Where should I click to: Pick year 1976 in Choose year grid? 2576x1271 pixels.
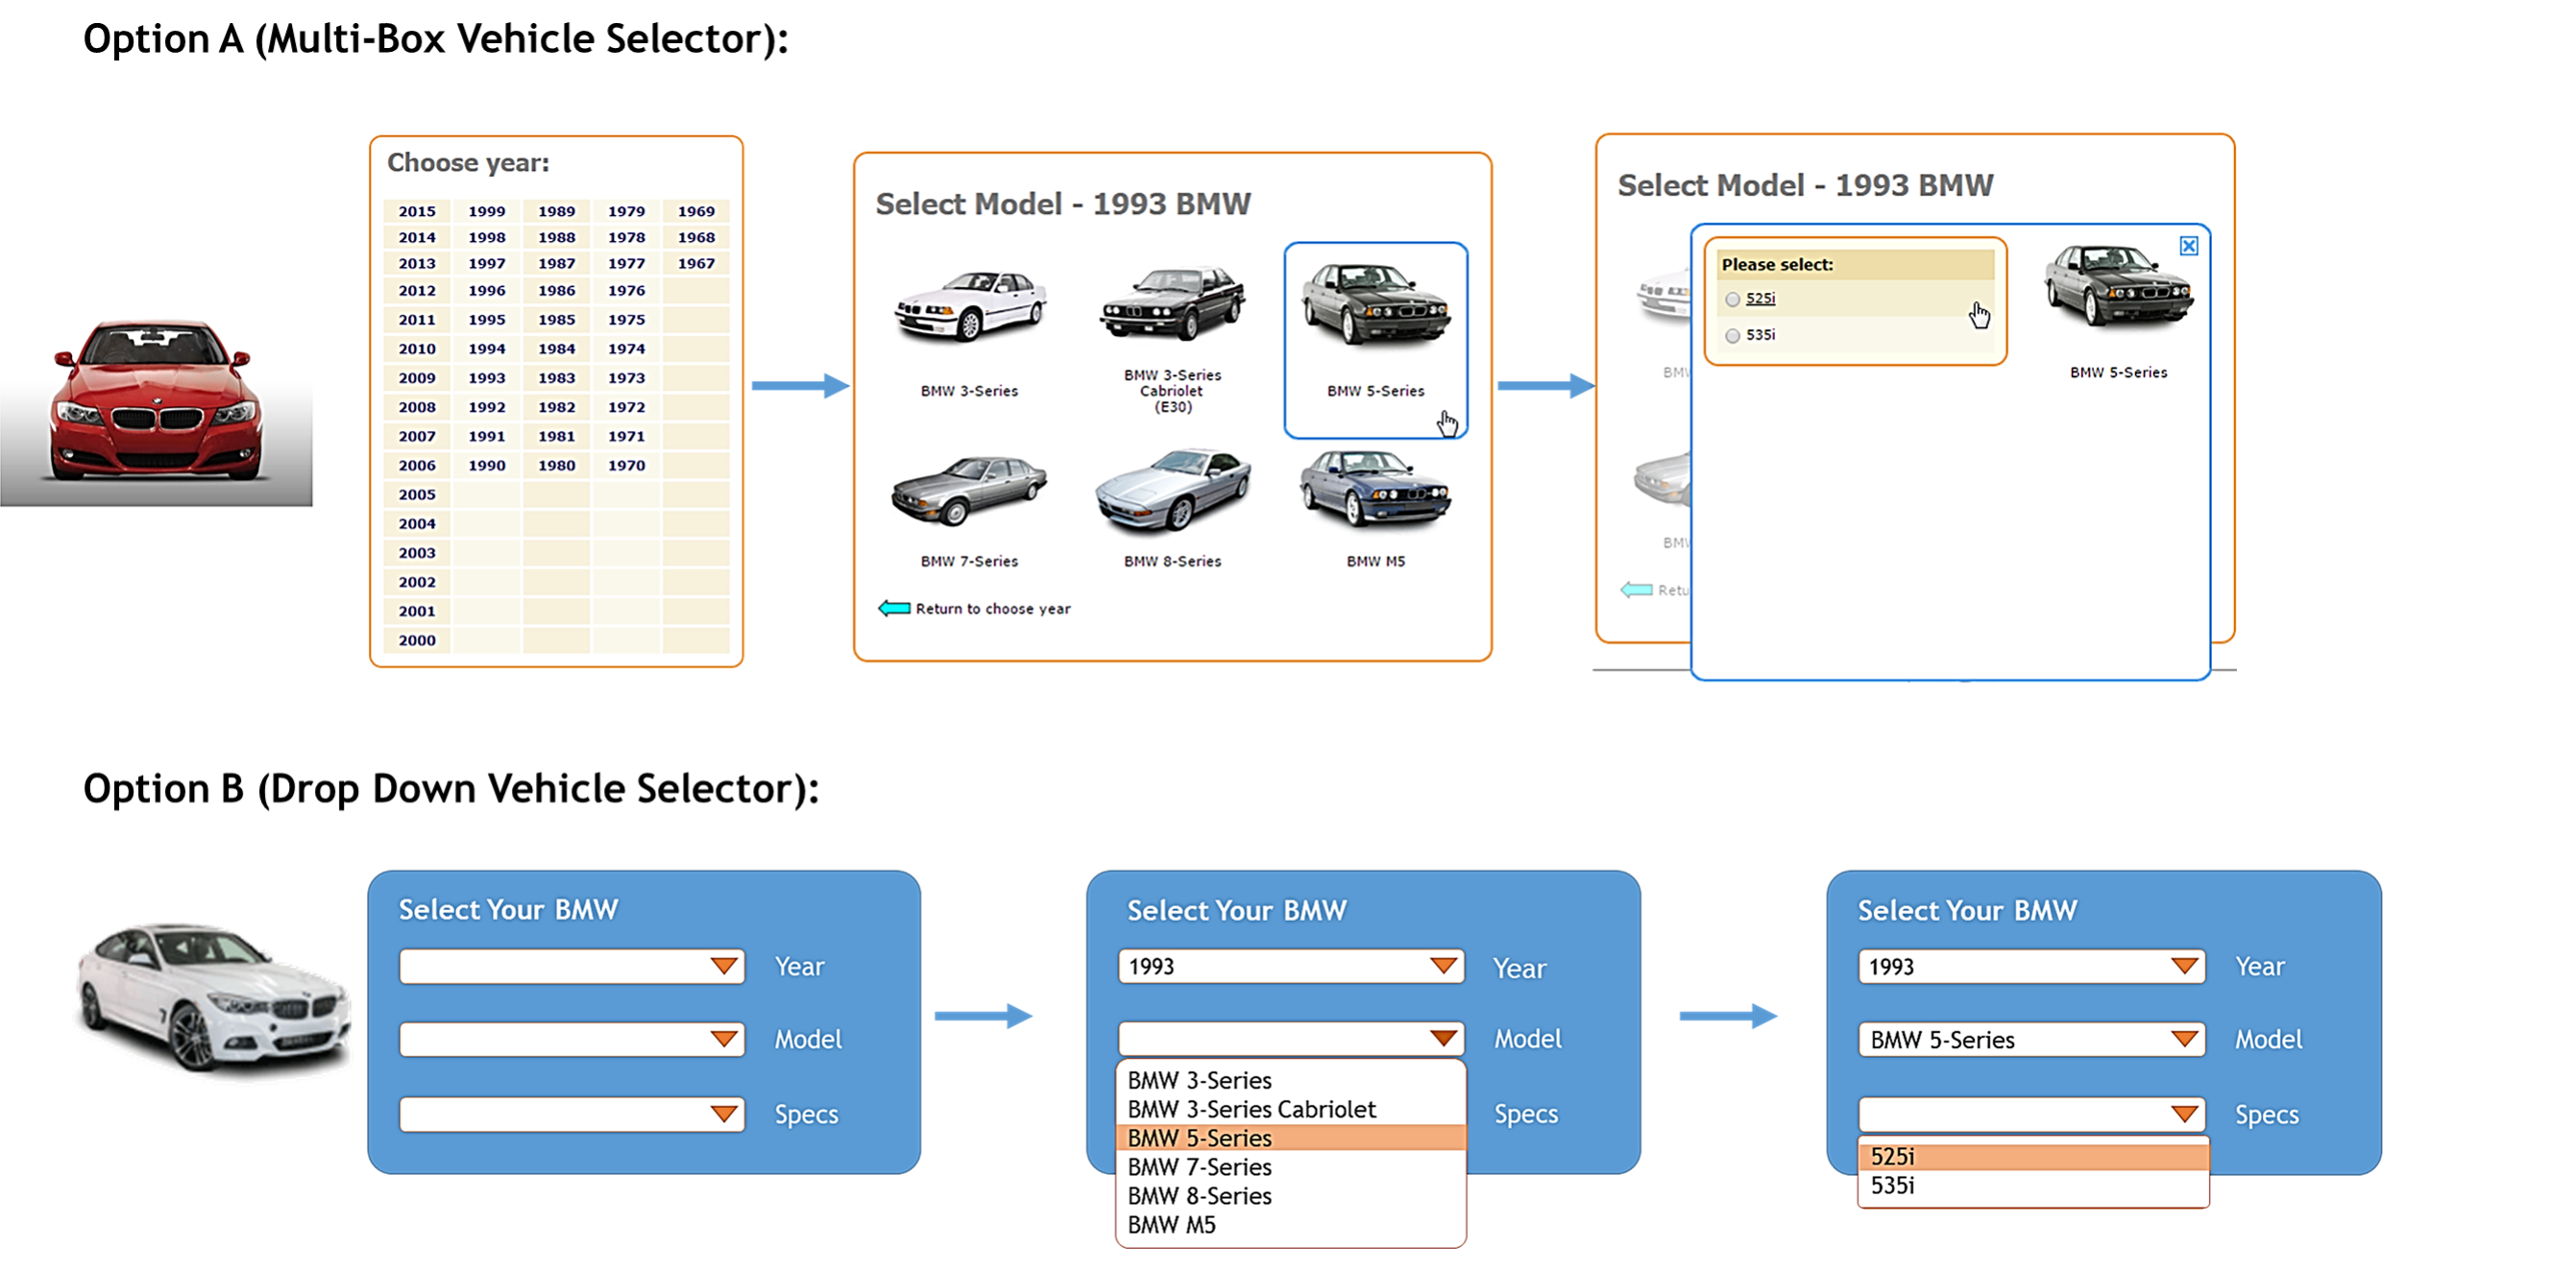coord(626,291)
